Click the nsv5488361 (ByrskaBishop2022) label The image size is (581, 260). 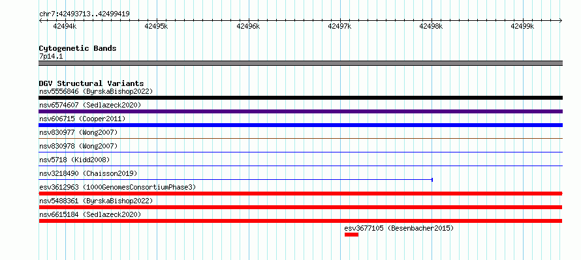click(96, 201)
